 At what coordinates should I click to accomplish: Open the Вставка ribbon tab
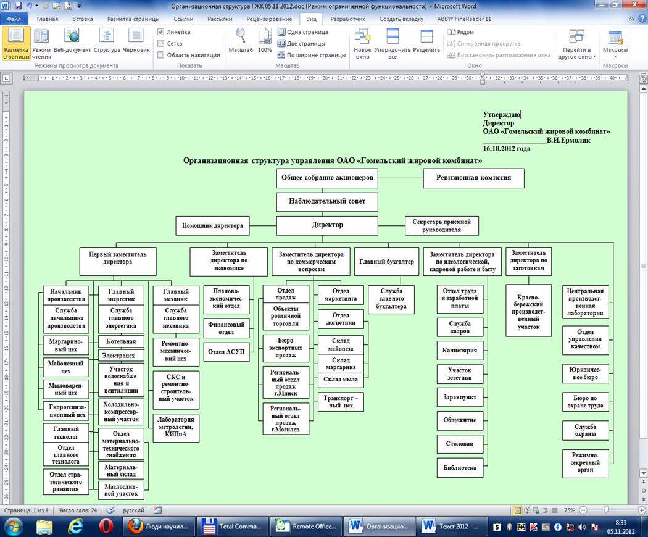pyautogui.click(x=83, y=19)
